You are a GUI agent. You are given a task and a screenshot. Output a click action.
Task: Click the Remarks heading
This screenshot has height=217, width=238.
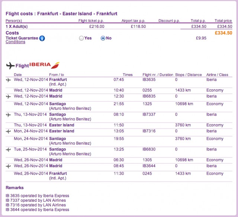15,188
